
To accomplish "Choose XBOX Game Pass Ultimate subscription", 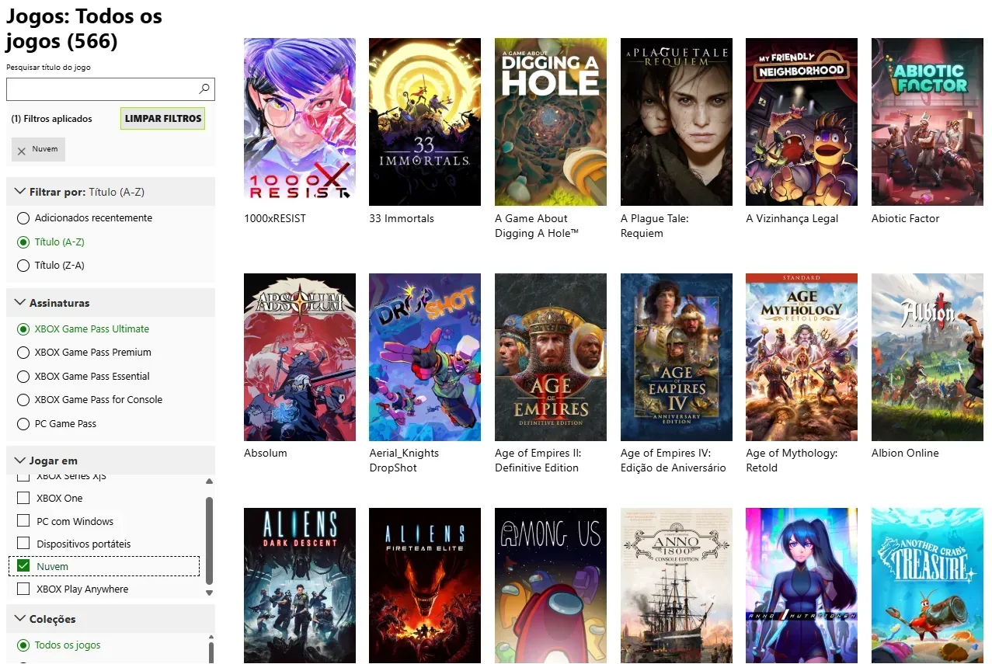I will point(23,329).
